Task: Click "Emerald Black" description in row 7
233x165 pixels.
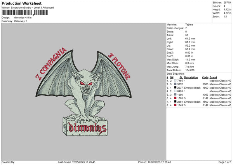Action: click(x=192, y=102)
